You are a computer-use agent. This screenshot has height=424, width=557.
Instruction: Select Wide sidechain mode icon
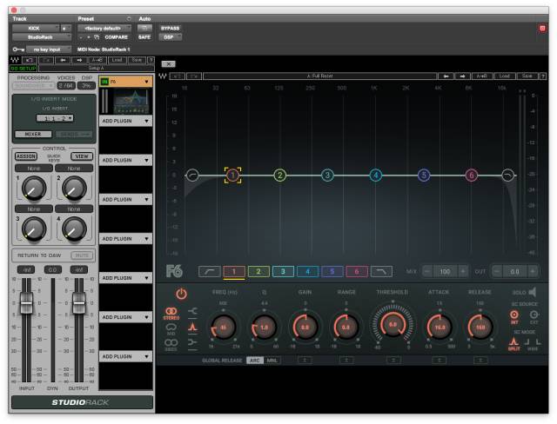tap(532, 342)
